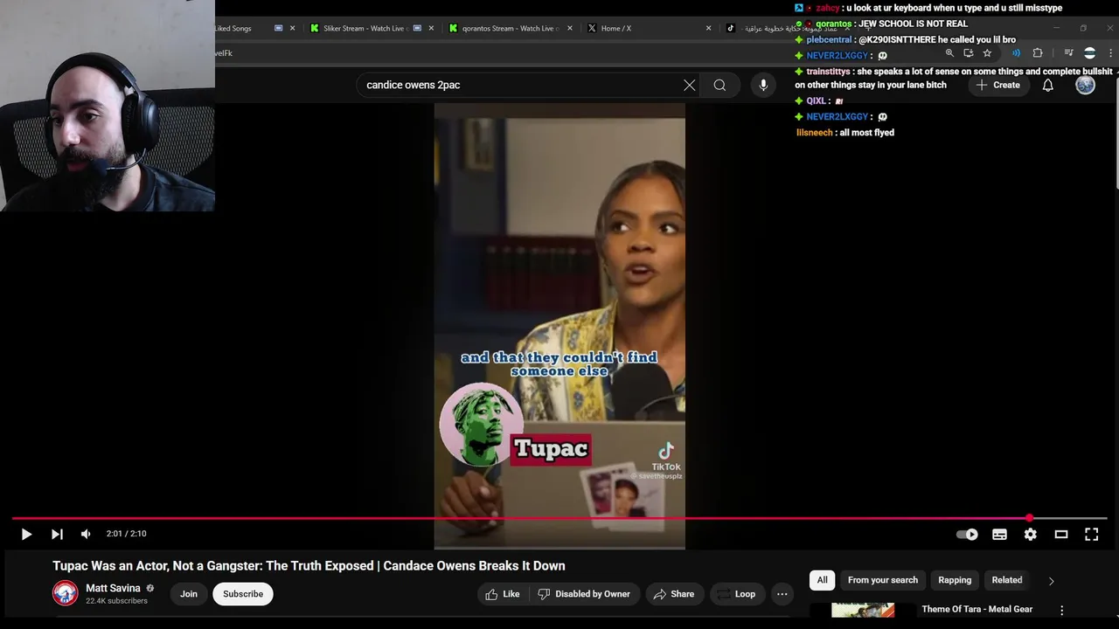
Task: Mute the video volume speaker icon
Action: point(86,534)
